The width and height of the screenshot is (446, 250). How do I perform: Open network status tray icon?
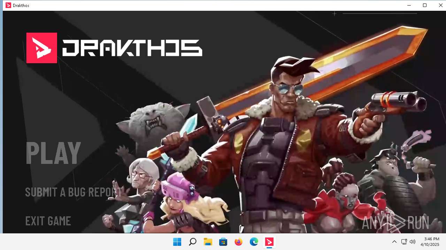(404, 242)
